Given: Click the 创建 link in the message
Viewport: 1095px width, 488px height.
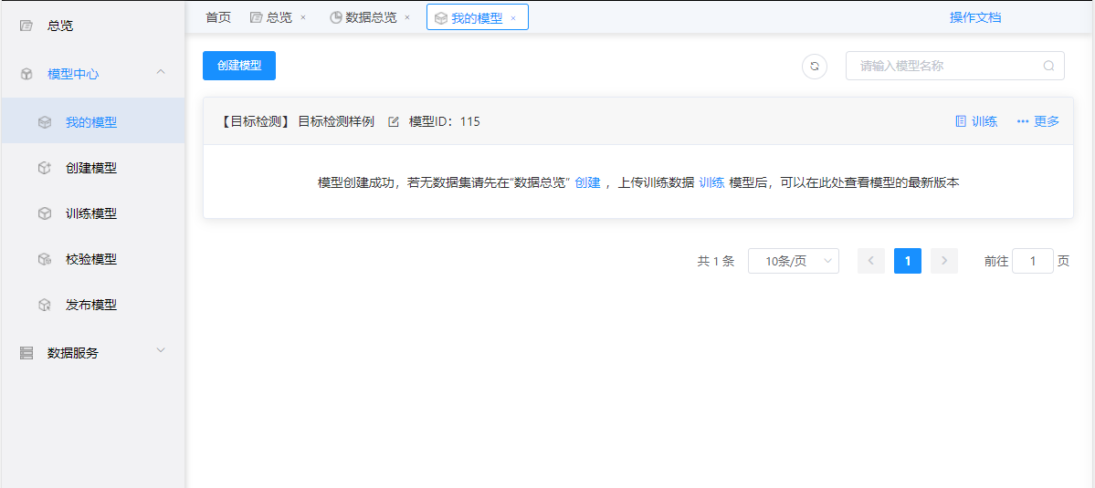Looking at the screenshot, I should coord(587,183).
